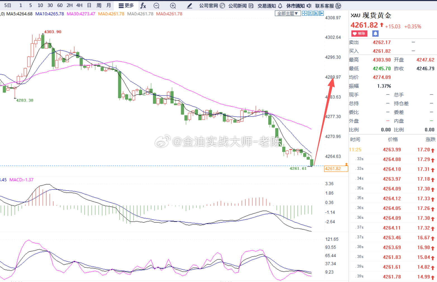Click the crosshair chart layout icon
Screen dimensions: 437x282
pyautogui.click(x=305, y=13)
